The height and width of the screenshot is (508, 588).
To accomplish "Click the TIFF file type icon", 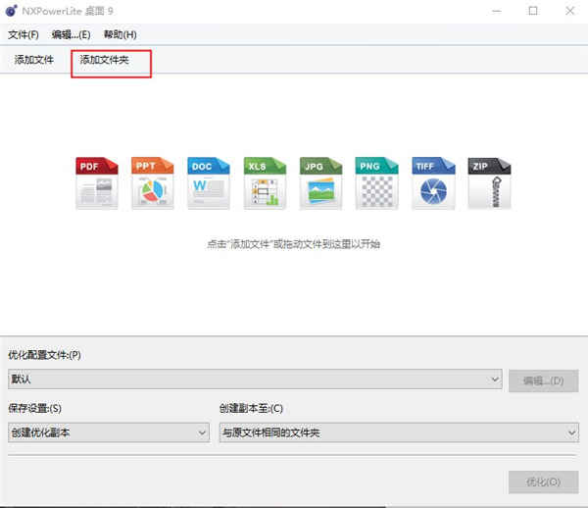I will (x=433, y=182).
